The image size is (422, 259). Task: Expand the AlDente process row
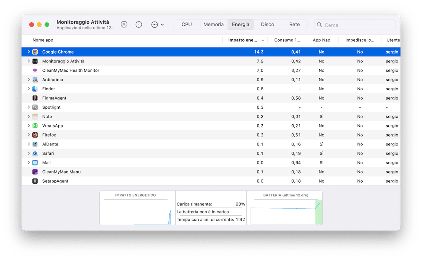tap(29, 144)
